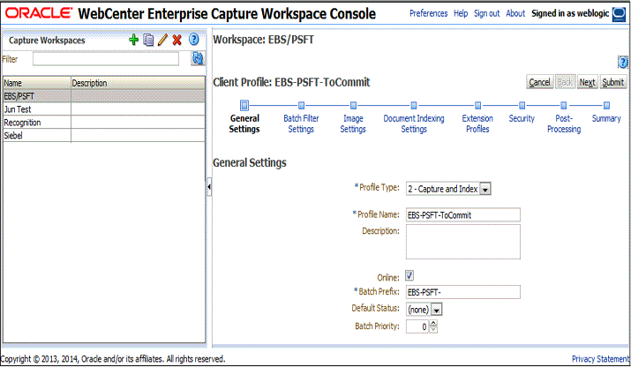Click Image Settings train stop icon
The image size is (631, 367).
pos(353,106)
